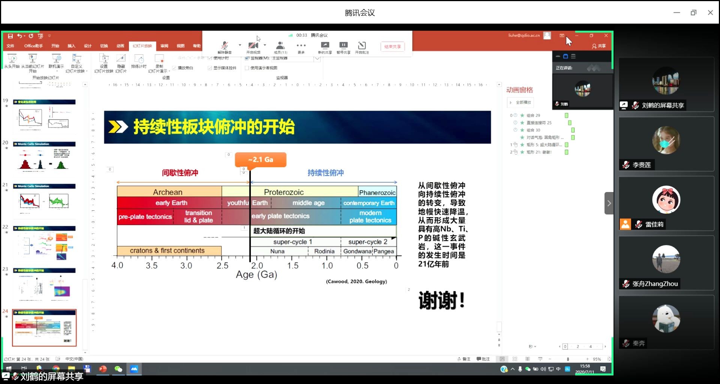Select 李贵莲 participant video tile
Screen dimensions: 720x384
point(666,144)
